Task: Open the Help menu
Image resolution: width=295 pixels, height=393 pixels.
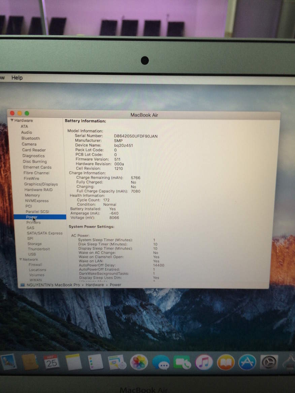Action: (x=17, y=78)
